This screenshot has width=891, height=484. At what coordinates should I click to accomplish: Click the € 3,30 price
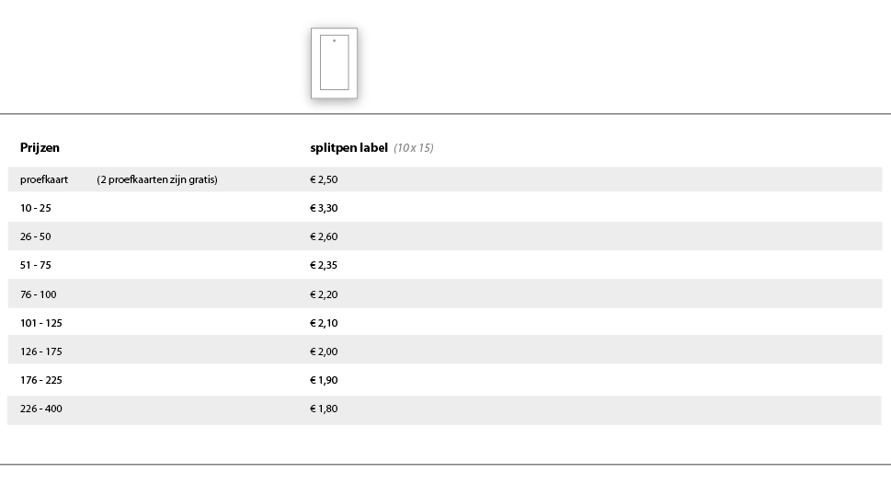pos(324,208)
